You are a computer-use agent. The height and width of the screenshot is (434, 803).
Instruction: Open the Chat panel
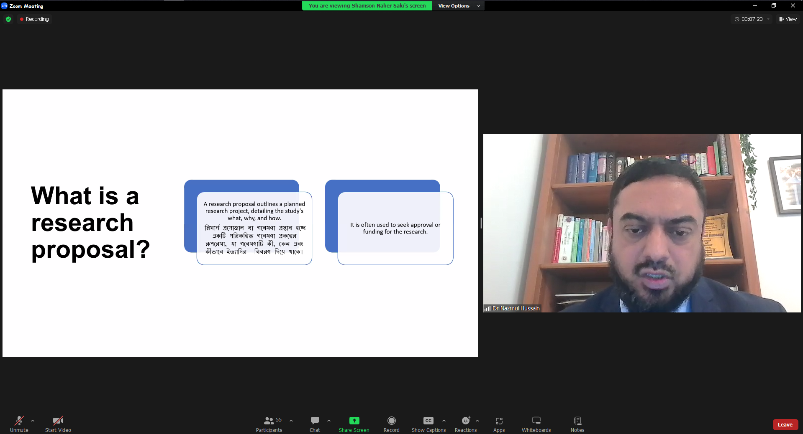coord(315,424)
